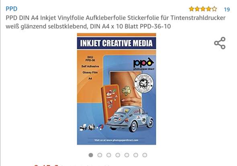The height and width of the screenshot is (166, 237).
Task: Click the empty fifth rating star
Action: pyautogui.click(x=215, y=9)
